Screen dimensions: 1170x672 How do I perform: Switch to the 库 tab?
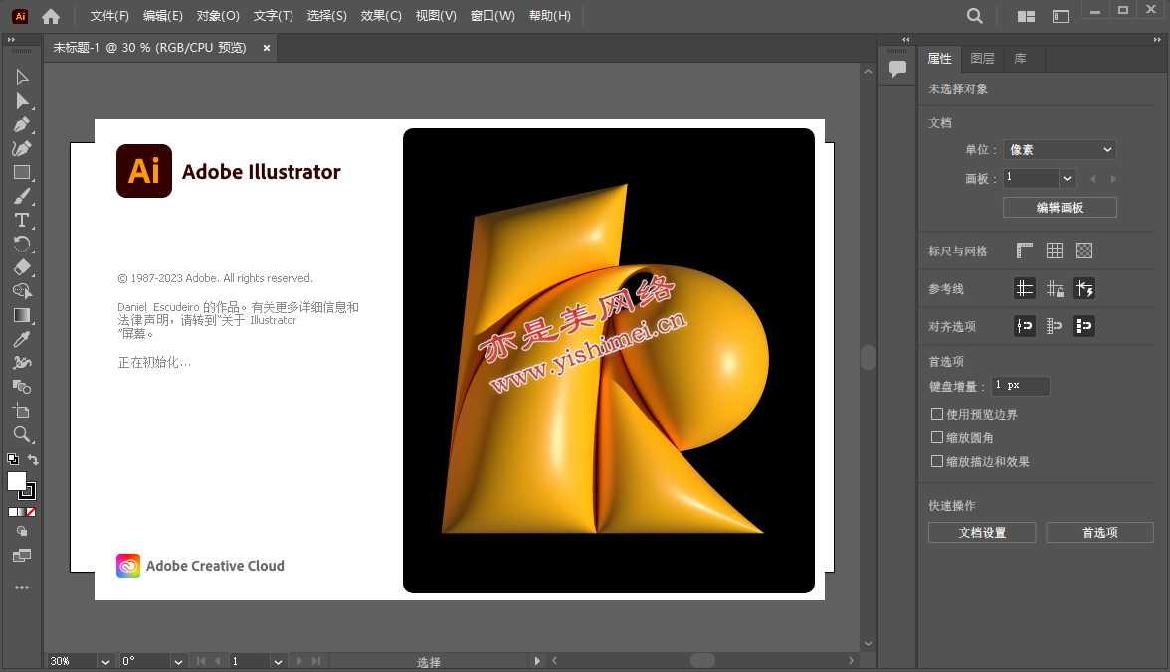click(x=1020, y=59)
